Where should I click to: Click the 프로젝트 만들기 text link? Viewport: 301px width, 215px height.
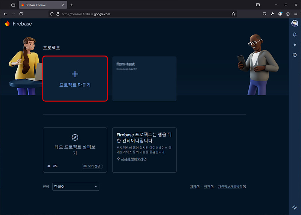tap(75, 85)
